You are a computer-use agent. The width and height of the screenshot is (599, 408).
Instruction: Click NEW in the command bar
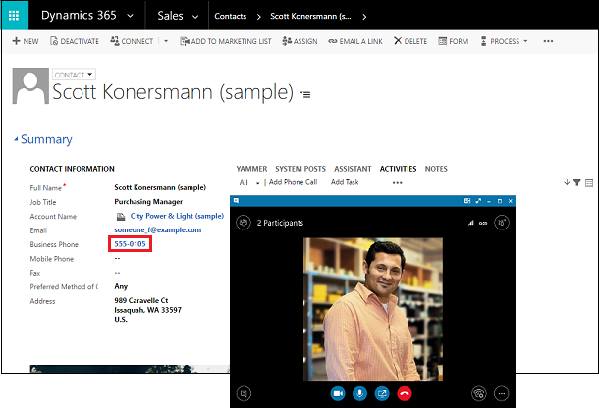tap(26, 41)
